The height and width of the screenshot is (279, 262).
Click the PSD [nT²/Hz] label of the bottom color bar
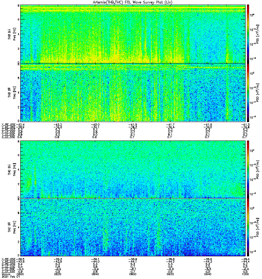point(257,227)
